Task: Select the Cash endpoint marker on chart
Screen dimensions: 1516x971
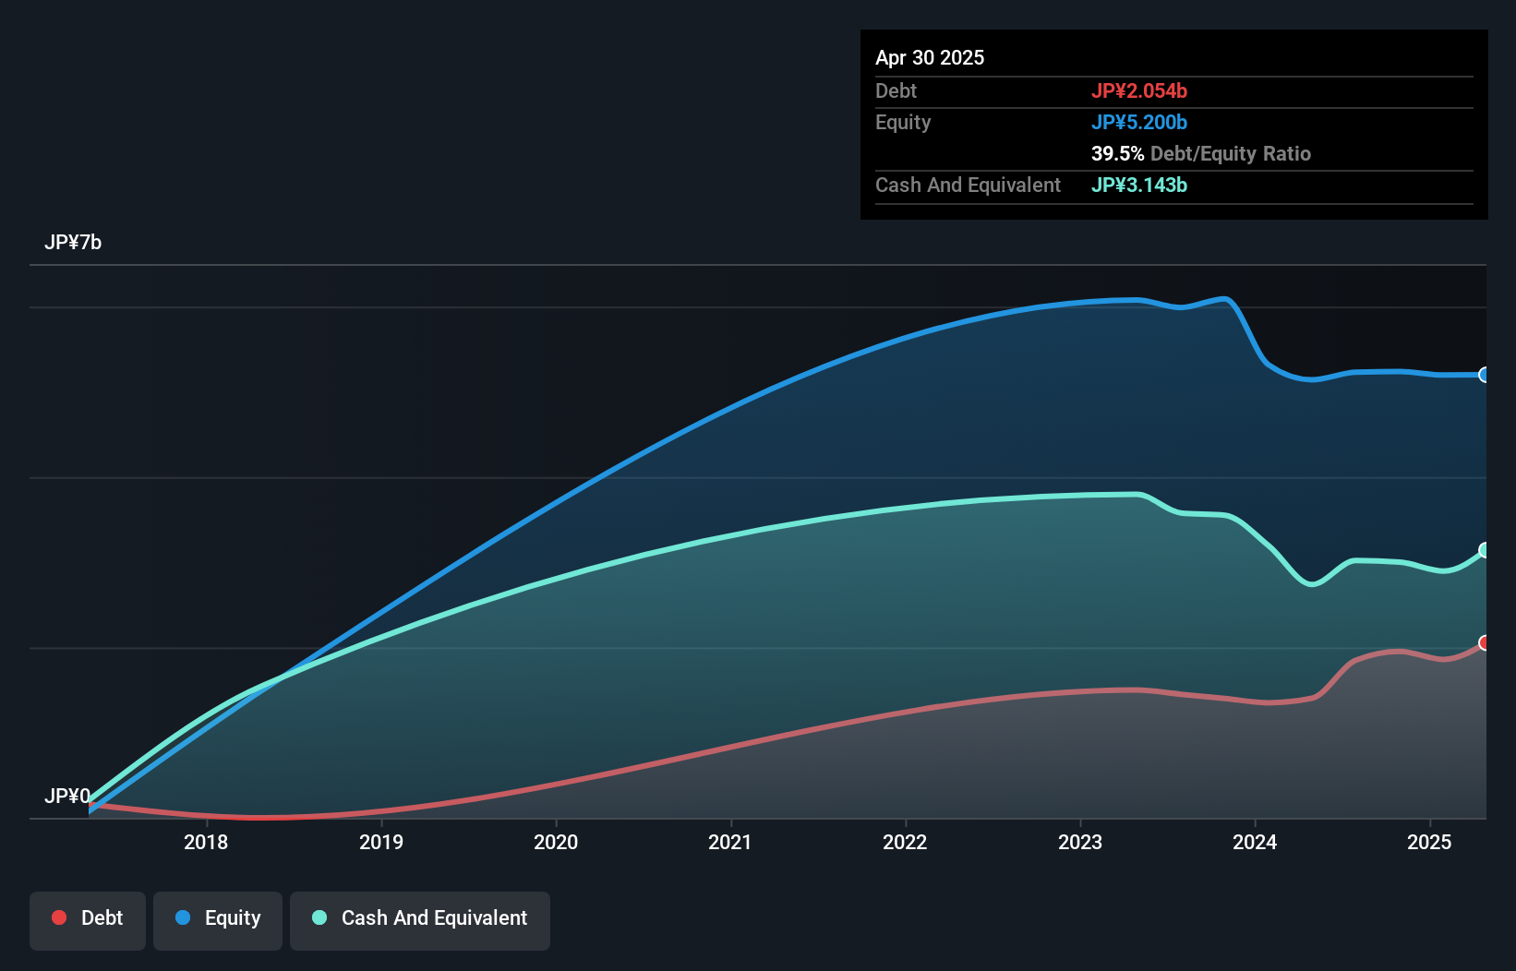Action: click(1485, 550)
